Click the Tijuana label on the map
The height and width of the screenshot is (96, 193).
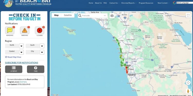coord(131,75)
